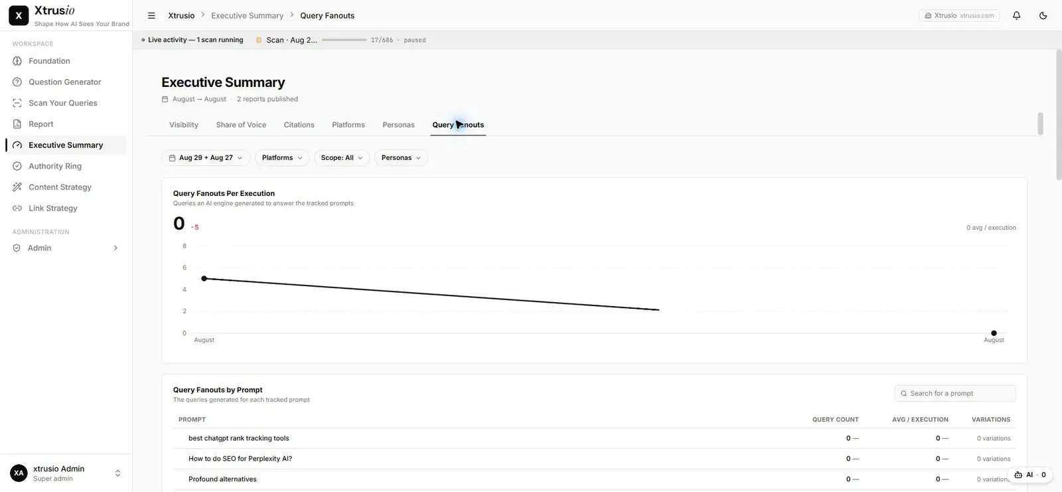Open the Platforms filter dropdown
Image resolution: width=1062 pixels, height=492 pixels.
coord(282,158)
